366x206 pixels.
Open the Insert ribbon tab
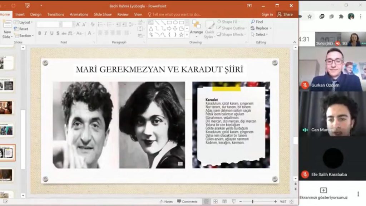pos(20,14)
